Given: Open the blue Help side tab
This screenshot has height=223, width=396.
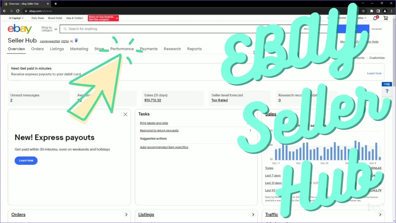Looking at the screenshot, I should tap(387, 84).
